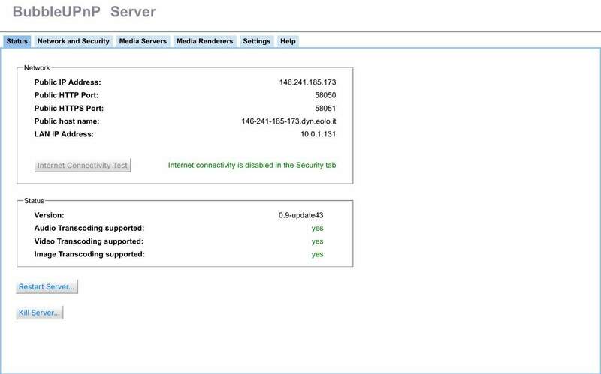Image resolution: width=601 pixels, height=374 pixels.
Task: Select the Public HTTP Port value 58050
Action: click(325, 95)
